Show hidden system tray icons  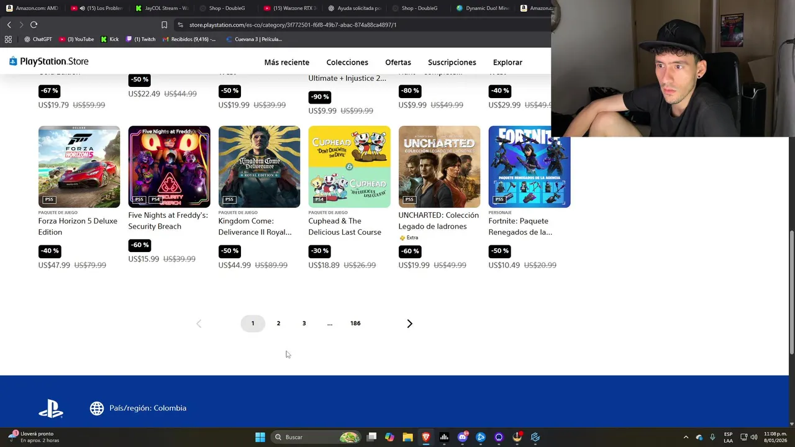pos(686,437)
